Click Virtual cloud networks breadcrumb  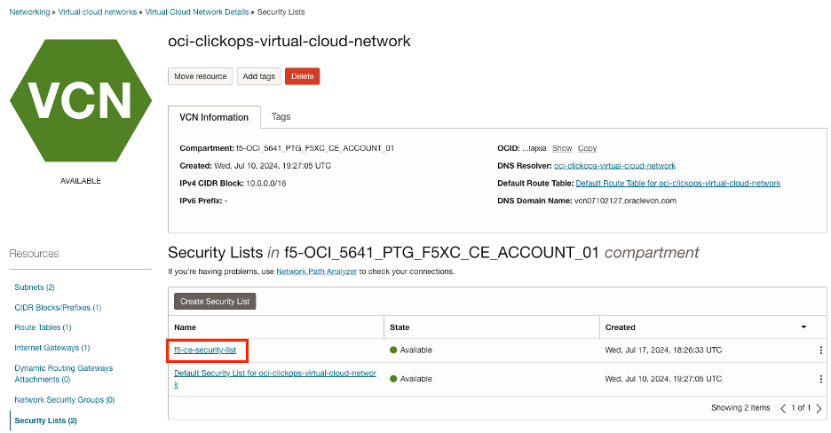click(98, 12)
